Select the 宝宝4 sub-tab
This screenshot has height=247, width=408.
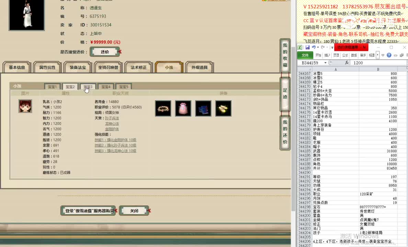(105, 86)
